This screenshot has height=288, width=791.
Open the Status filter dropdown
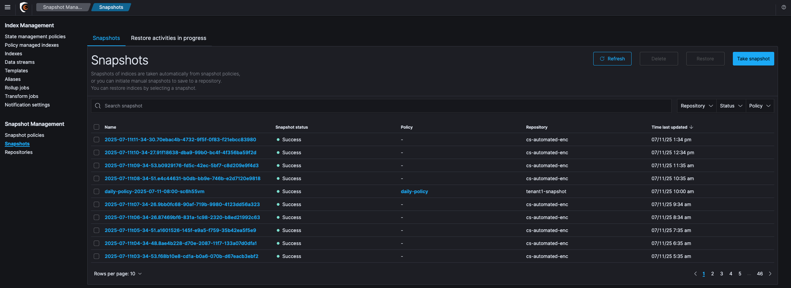pos(731,106)
